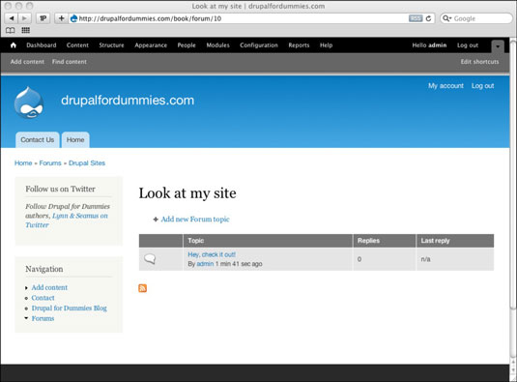
Task: Go to Drupal Sites in the breadcrumb
Action: 87,163
